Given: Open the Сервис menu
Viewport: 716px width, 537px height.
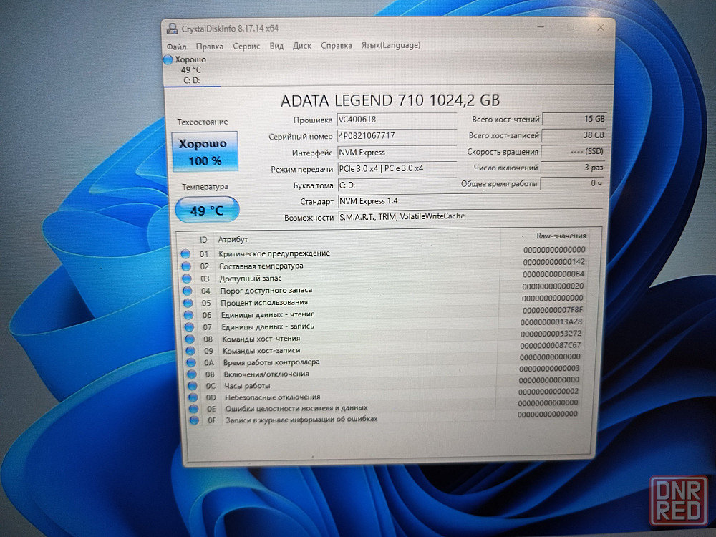Looking at the screenshot, I should click(246, 46).
